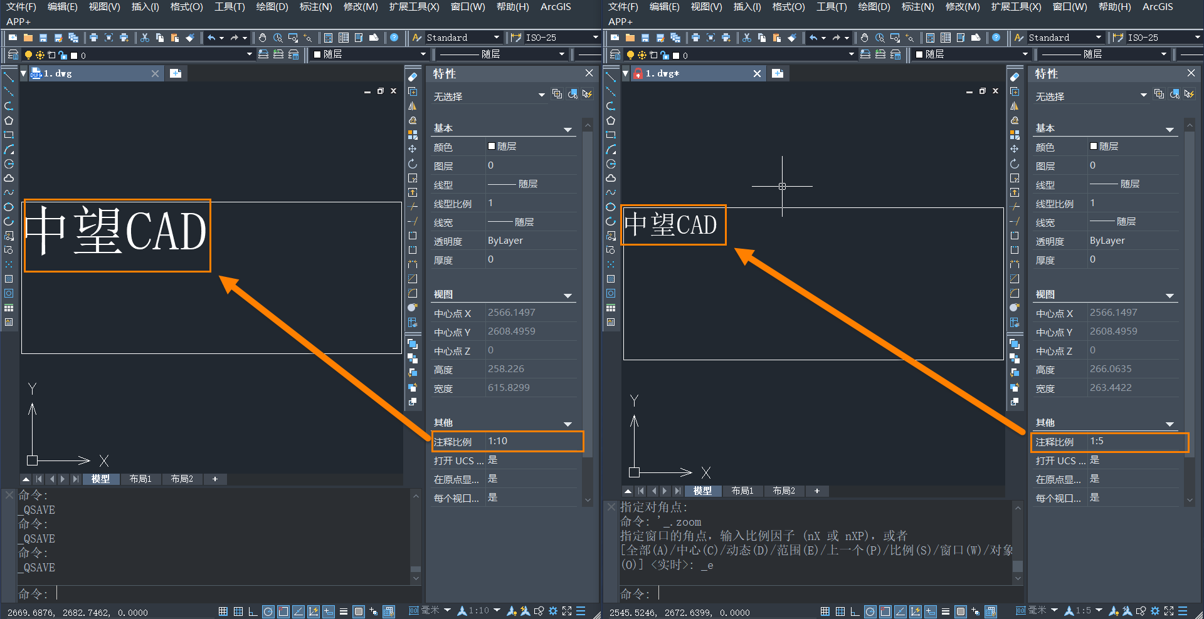Click the Save icon in left window toolbar
Screen dimensions: 1204x619
click(x=43, y=38)
